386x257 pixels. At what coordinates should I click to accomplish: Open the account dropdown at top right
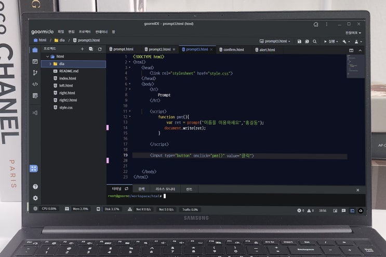pos(353,33)
